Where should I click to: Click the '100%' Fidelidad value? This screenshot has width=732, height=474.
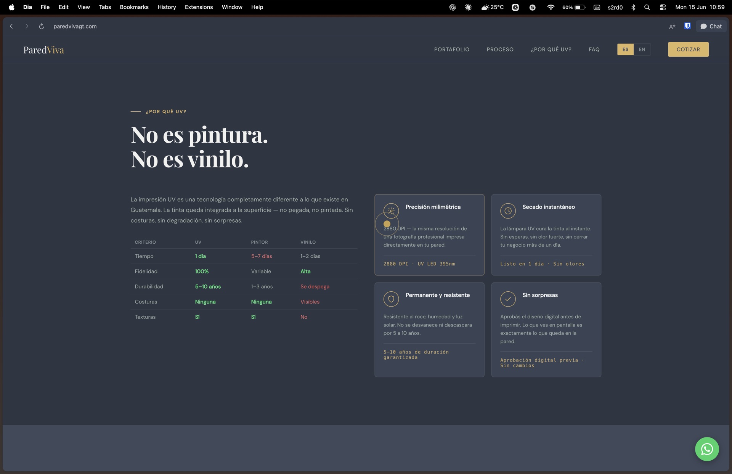pos(202,271)
